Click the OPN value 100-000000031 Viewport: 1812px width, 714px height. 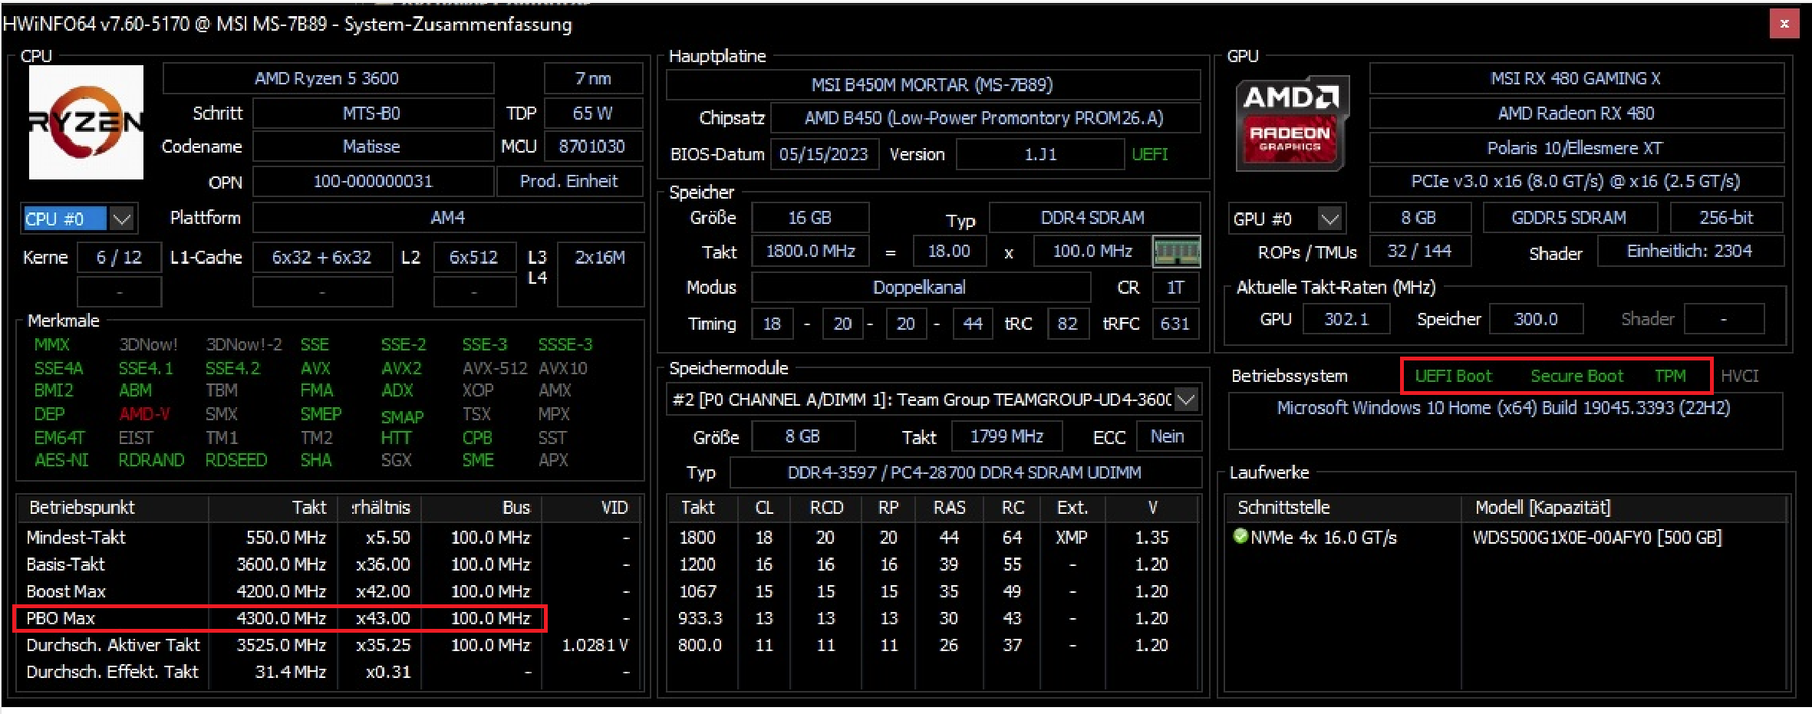372,181
